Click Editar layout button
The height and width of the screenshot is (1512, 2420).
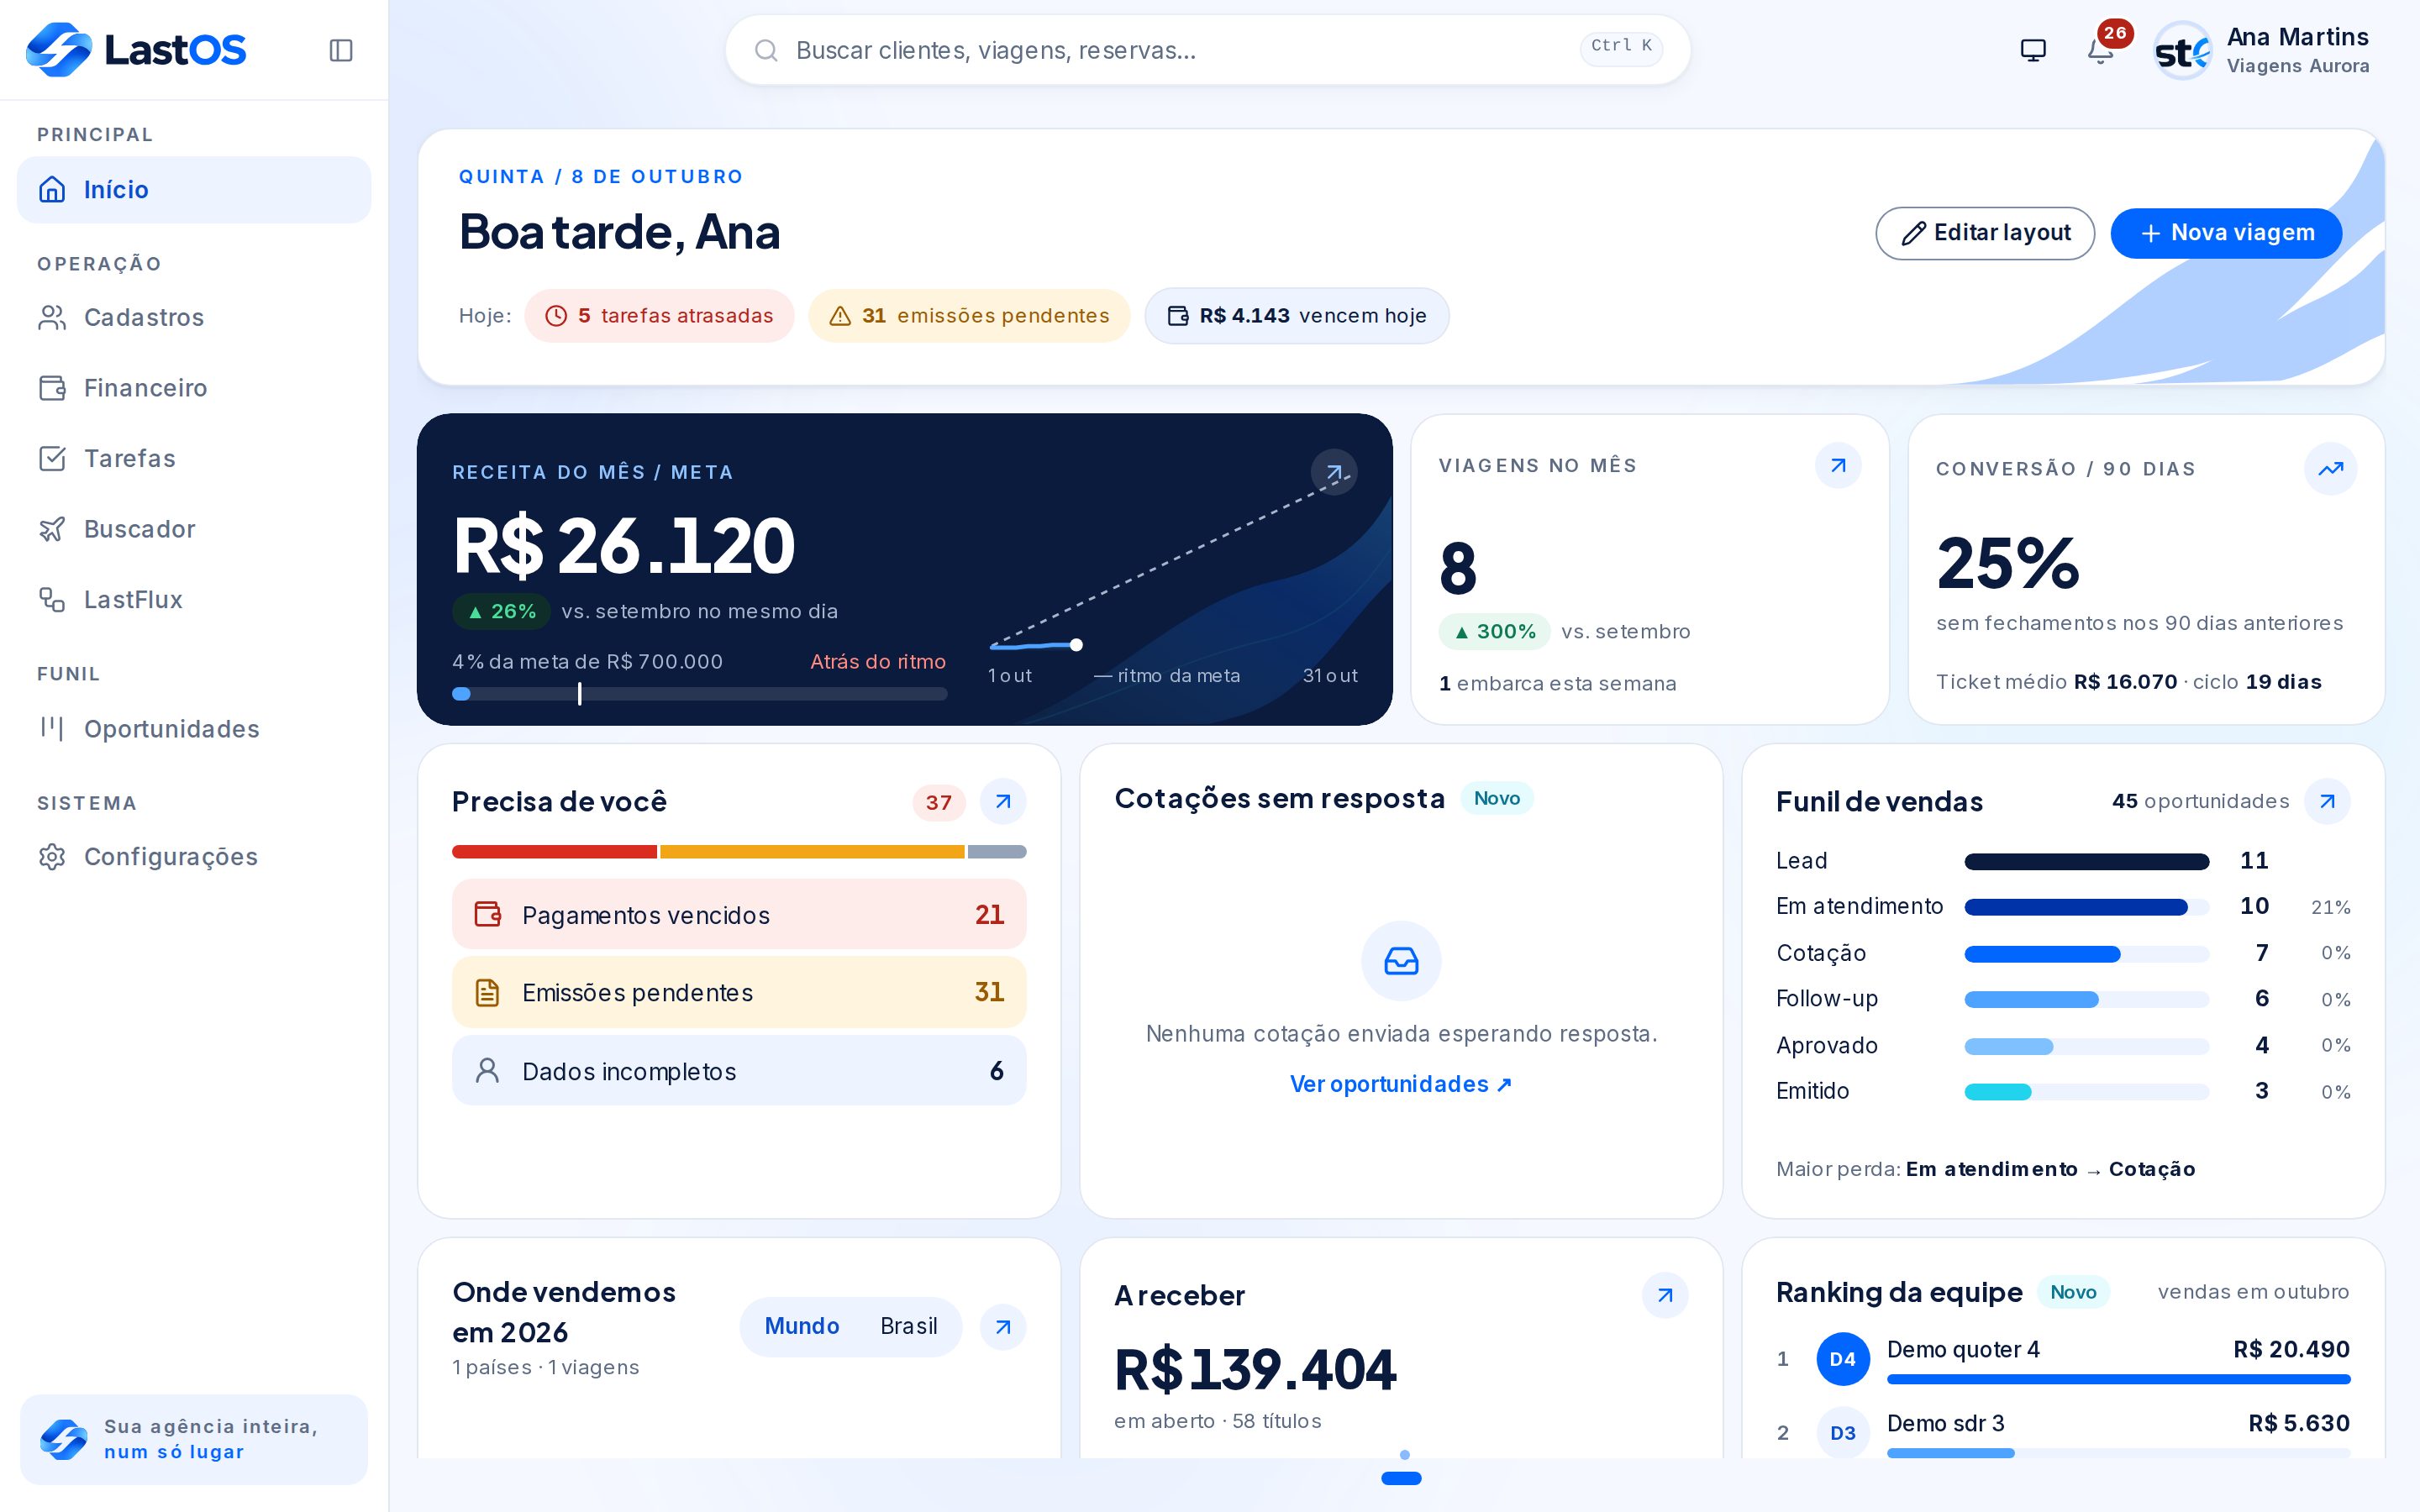pos(1985,233)
